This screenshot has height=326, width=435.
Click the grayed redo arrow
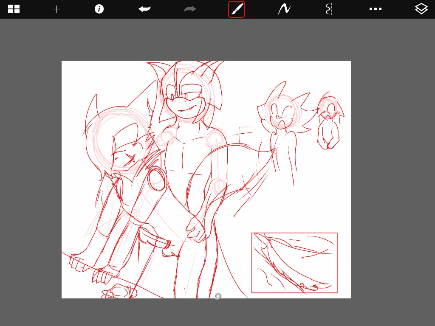190,9
